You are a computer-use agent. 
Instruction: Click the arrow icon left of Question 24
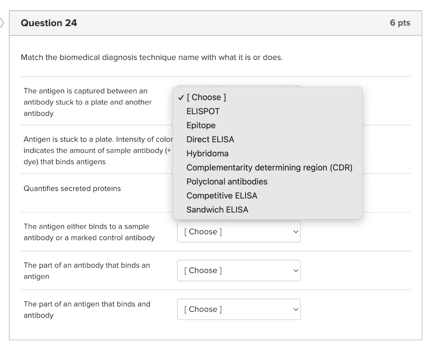coord(2,23)
